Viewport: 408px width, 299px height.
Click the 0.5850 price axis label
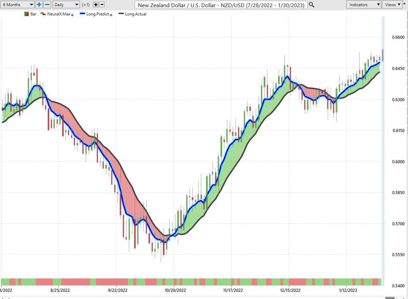pos(398,193)
